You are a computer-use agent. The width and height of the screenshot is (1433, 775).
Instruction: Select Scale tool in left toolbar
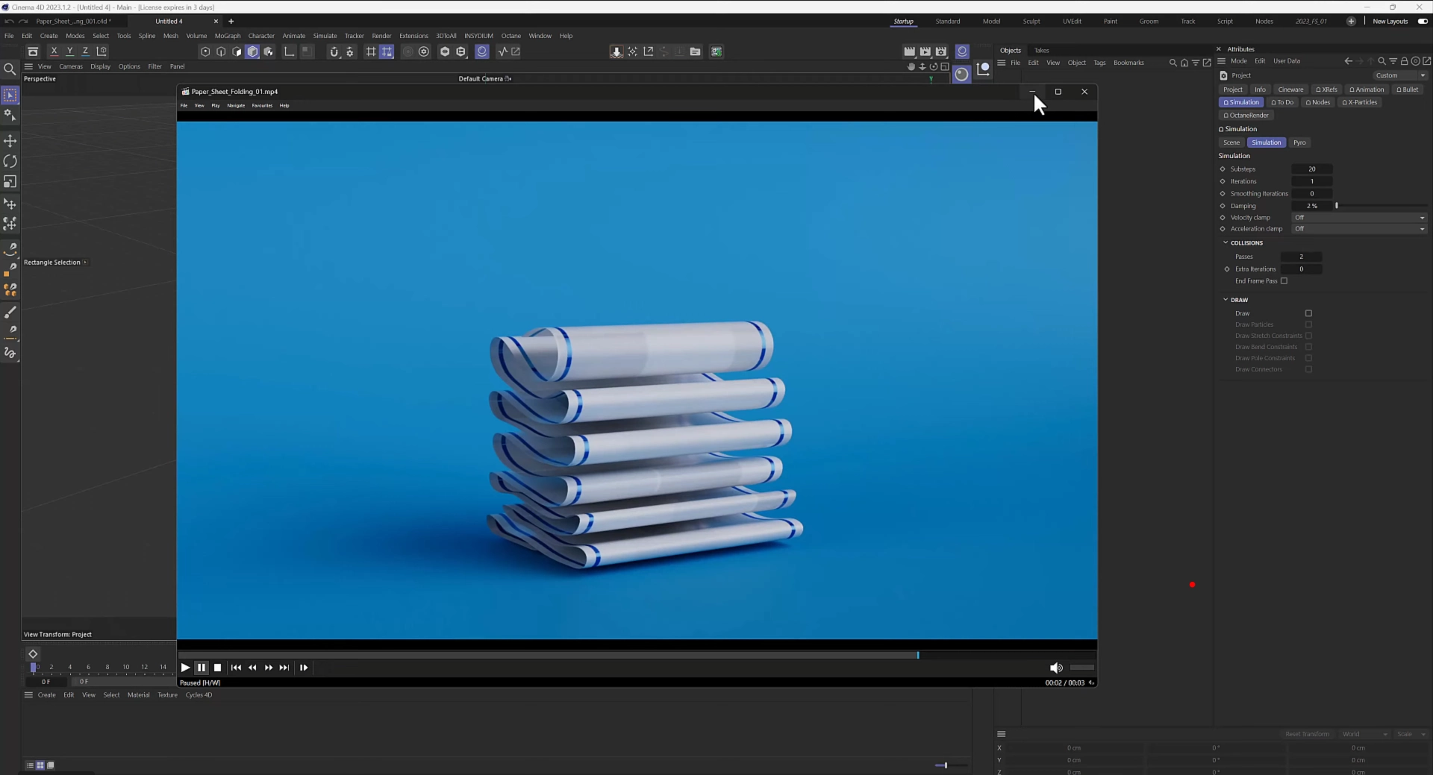point(10,181)
